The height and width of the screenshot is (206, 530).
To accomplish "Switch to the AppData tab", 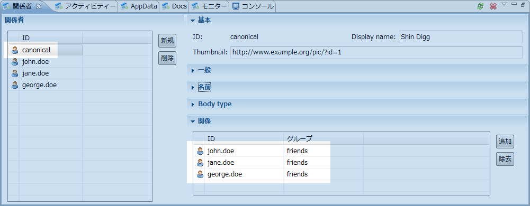I will (x=139, y=6).
